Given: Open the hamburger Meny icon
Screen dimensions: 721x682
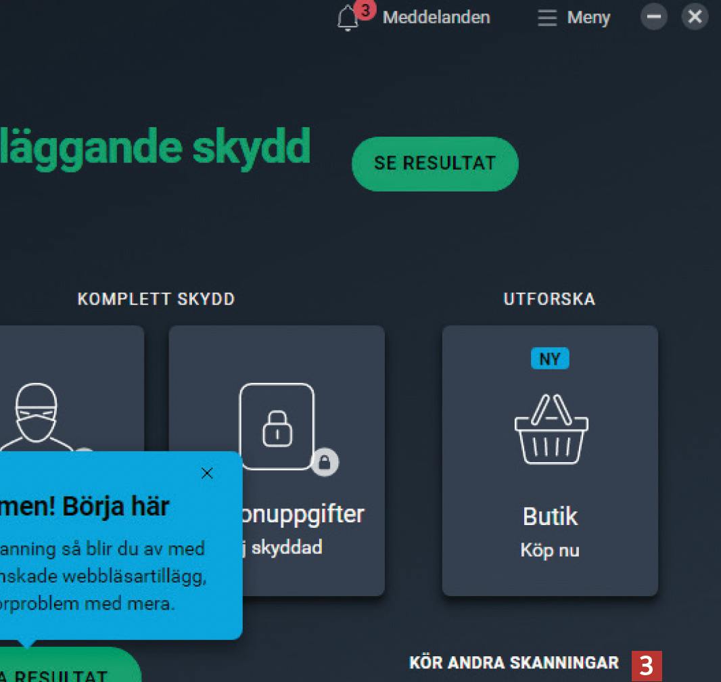Looking at the screenshot, I should (x=547, y=18).
